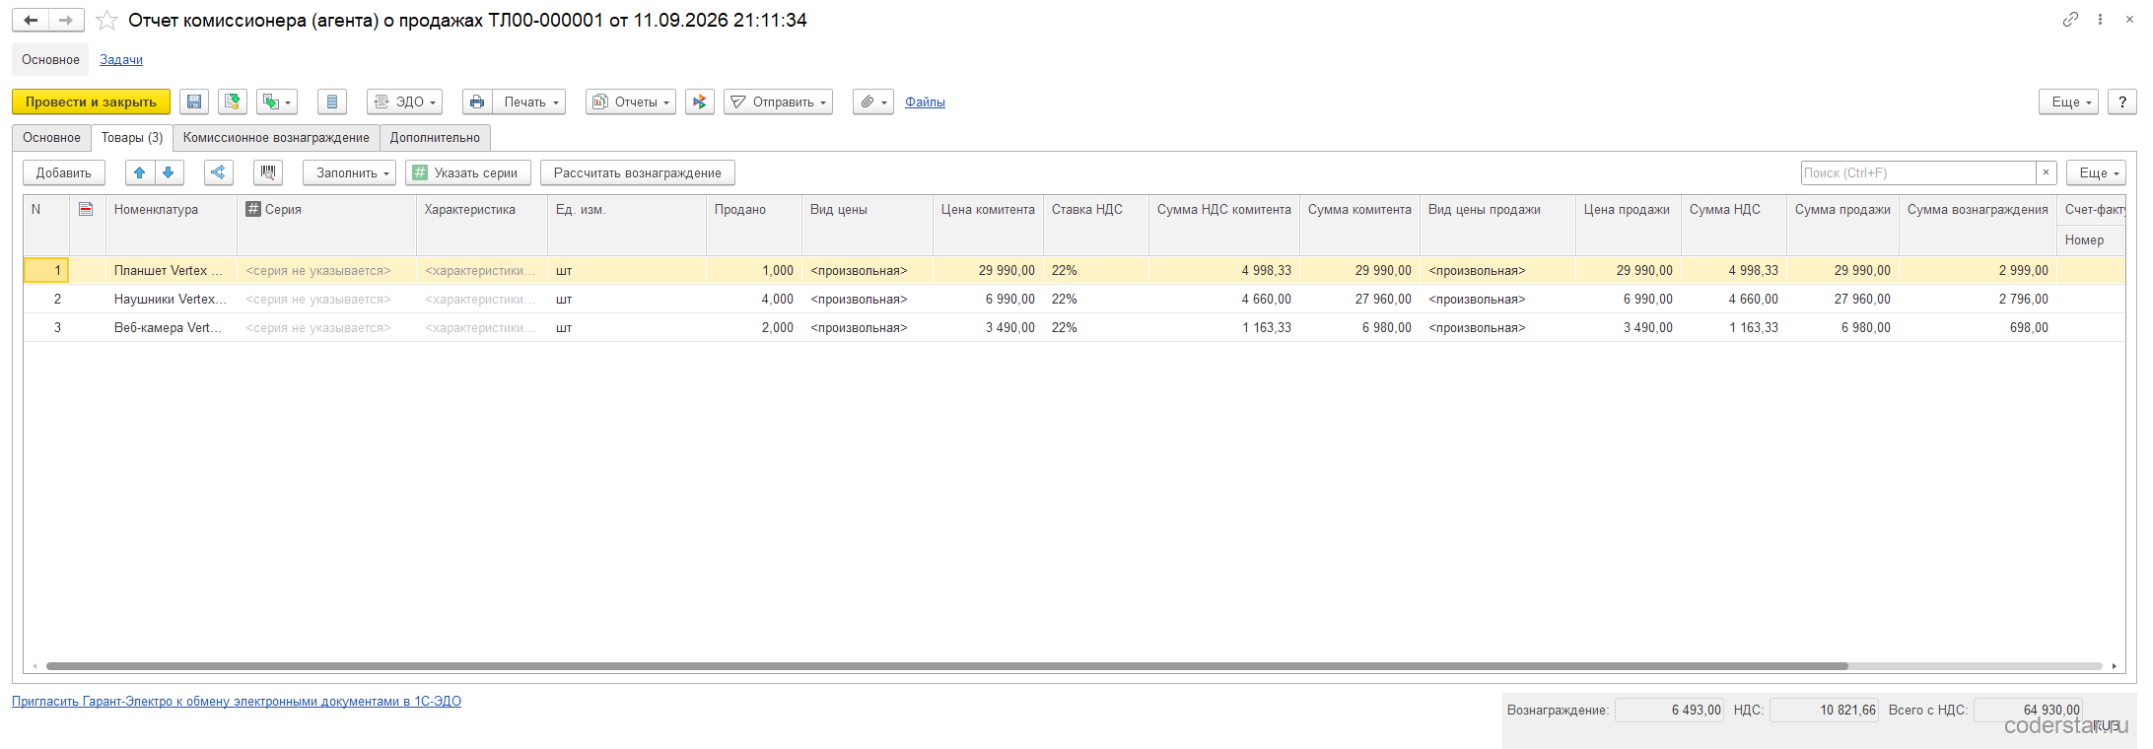
Task: Select the Основное tab next to Товары
Action: (51, 138)
